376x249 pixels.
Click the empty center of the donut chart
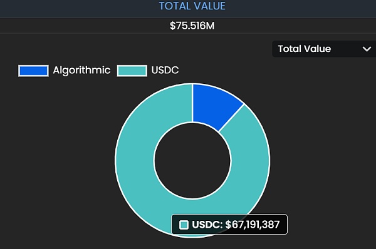(192, 161)
